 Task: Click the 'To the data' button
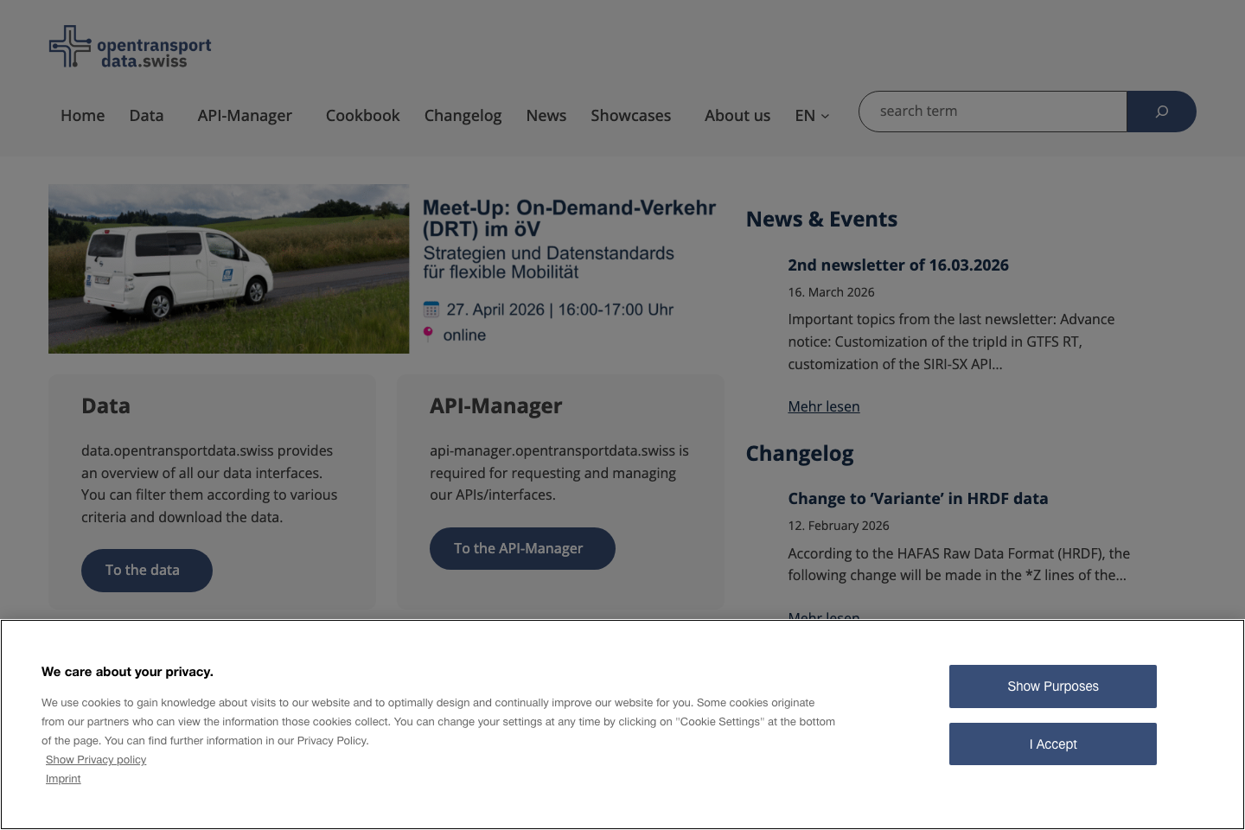pos(146,570)
